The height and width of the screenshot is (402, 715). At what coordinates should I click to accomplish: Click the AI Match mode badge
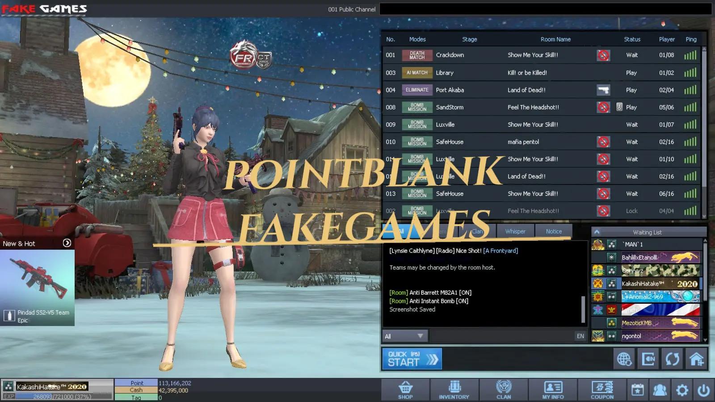[417, 72]
